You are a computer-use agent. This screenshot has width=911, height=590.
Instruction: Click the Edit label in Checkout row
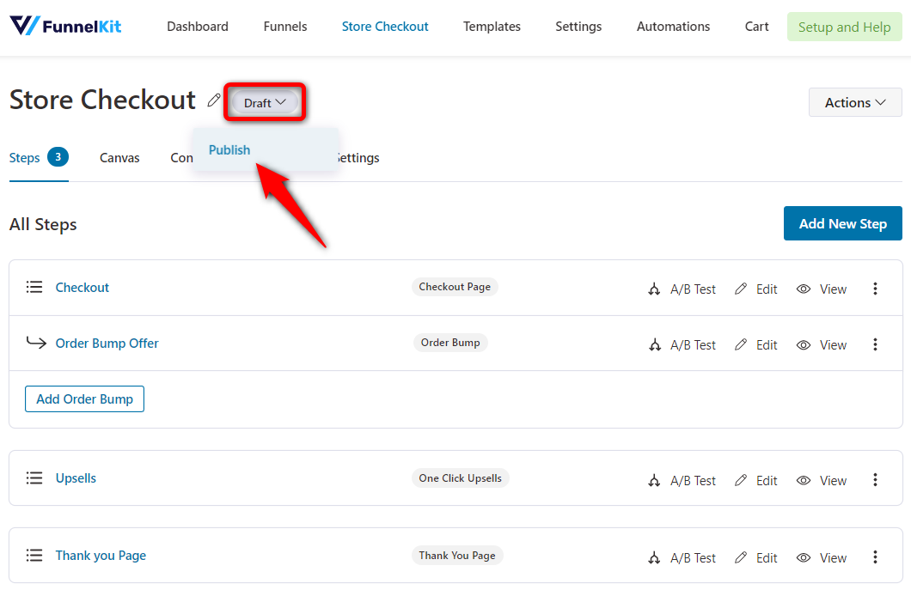[x=767, y=289]
